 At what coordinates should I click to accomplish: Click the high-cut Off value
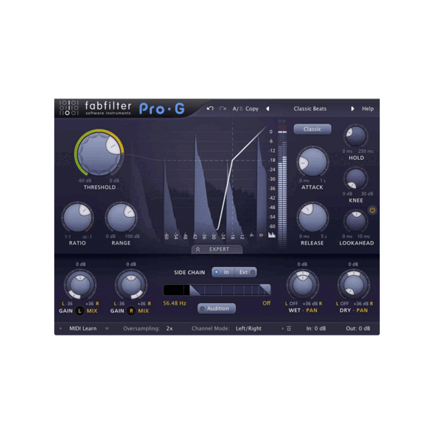click(266, 303)
